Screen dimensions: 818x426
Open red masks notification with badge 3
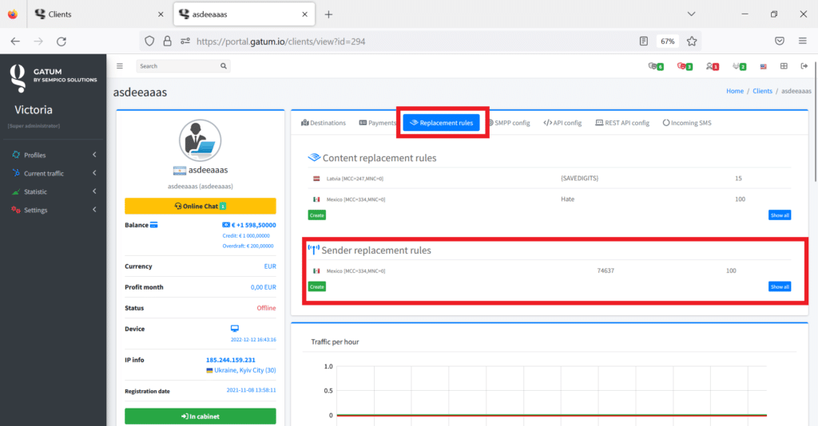685,66
